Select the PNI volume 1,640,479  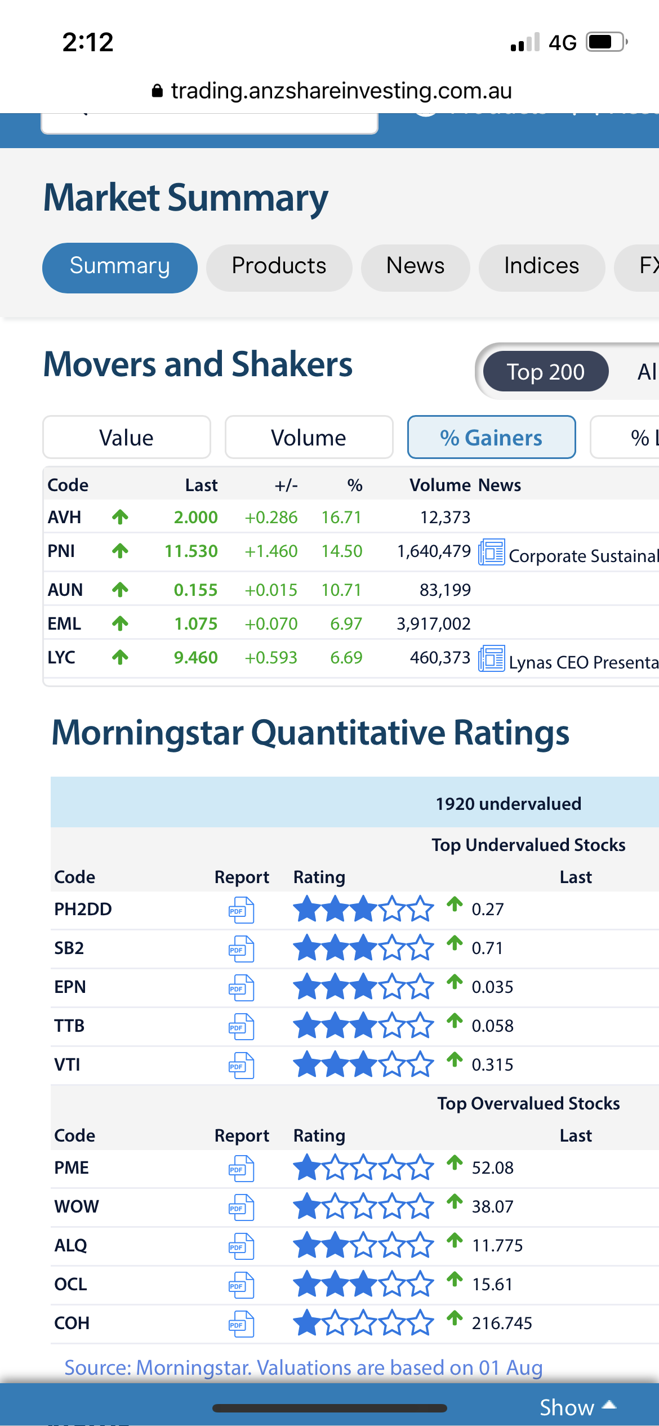point(434,551)
